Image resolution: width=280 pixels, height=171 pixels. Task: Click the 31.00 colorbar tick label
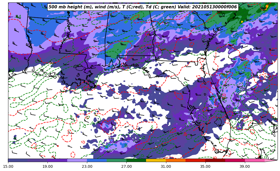[x=166, y=167]
